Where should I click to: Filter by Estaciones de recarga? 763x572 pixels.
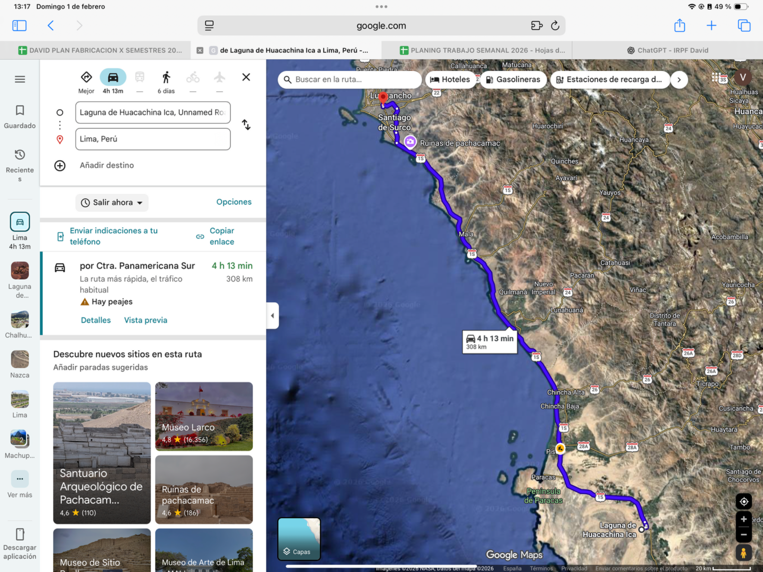coord(610,79)
